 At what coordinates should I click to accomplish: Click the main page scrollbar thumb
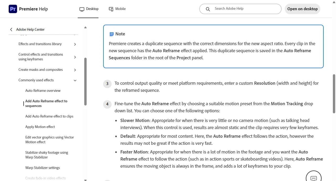point(334,94)
